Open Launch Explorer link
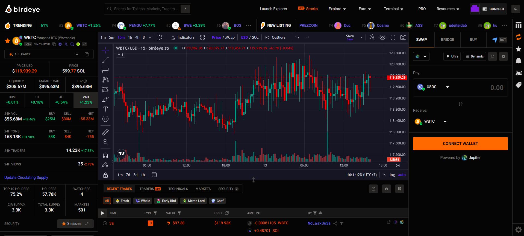 pos(273,9)
